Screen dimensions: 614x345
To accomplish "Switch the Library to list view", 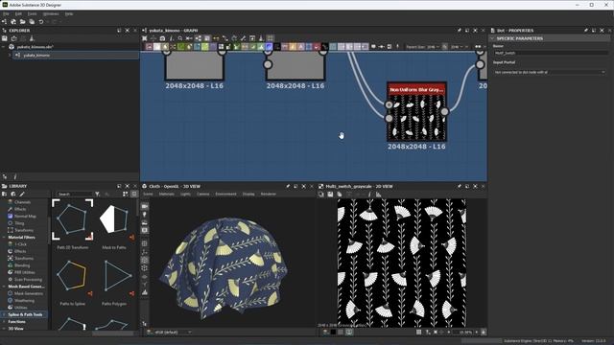I will 134,194.
